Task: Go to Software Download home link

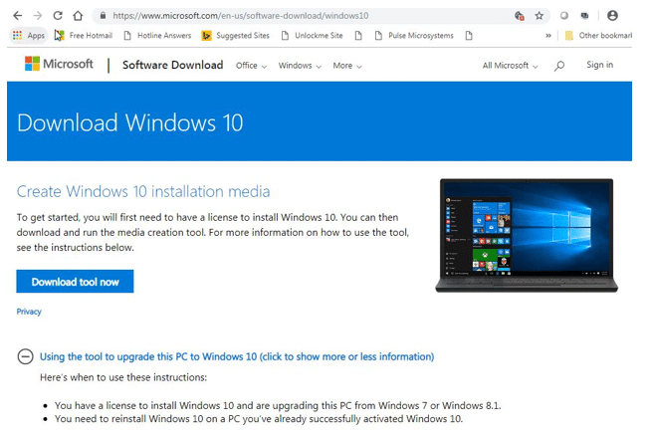Action: click(172, 66)
